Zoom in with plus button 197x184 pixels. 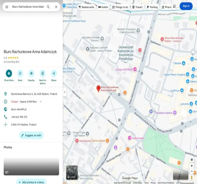point(192,166)
